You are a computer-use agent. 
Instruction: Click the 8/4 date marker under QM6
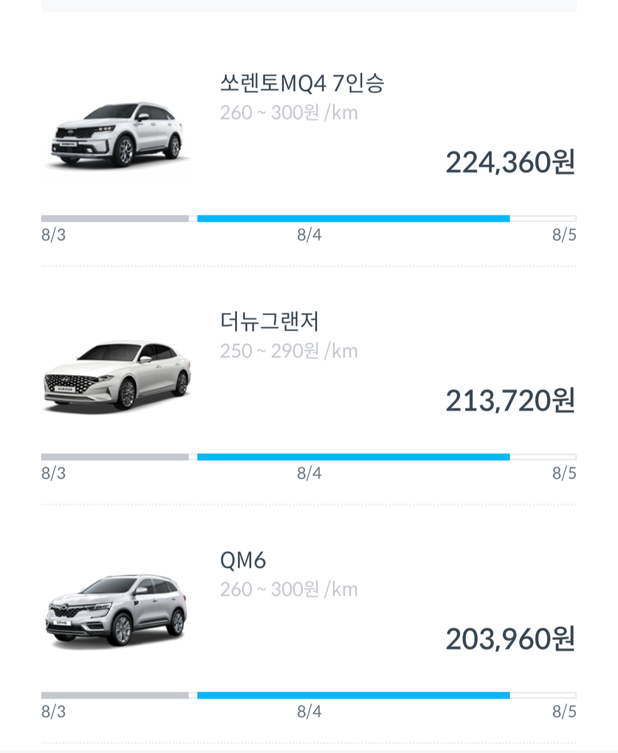[309, 712]
